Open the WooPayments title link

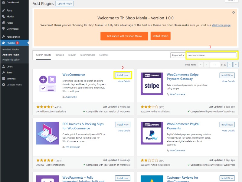coord(83,179)
